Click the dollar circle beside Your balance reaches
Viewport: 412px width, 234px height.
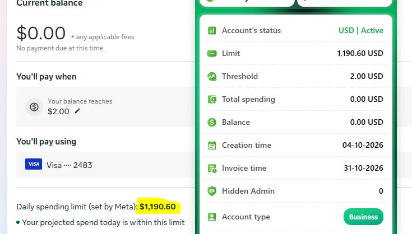point(34,107)
